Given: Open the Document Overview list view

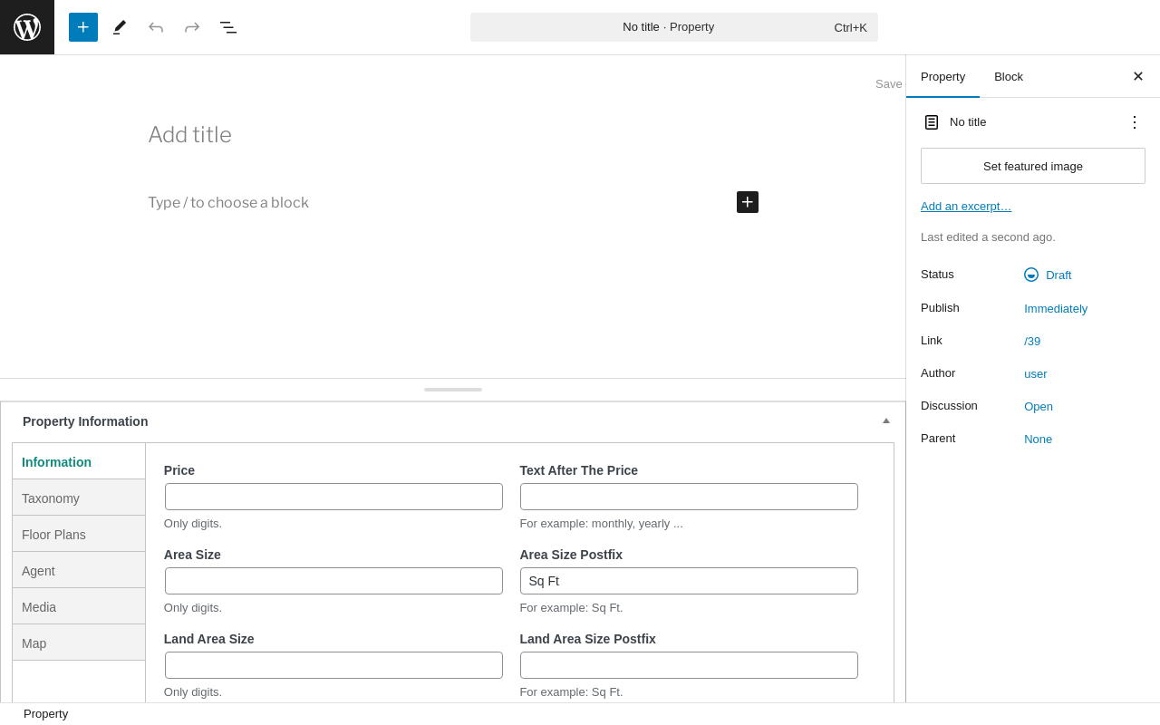Looking at the screenshot, I should coord(228,27).
